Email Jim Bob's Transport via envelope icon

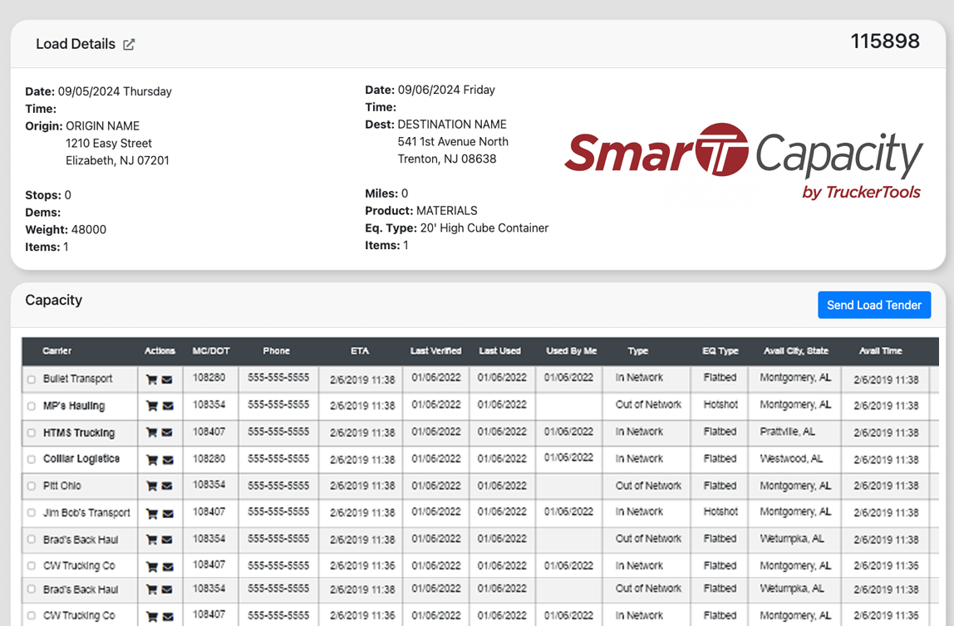click(168, 514)
